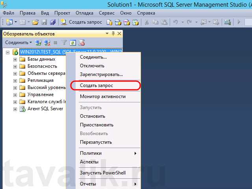Expand the Базы данных folder
Image resolution: width=252 pixels, height=189 pixels.
[x=15, y=59]
